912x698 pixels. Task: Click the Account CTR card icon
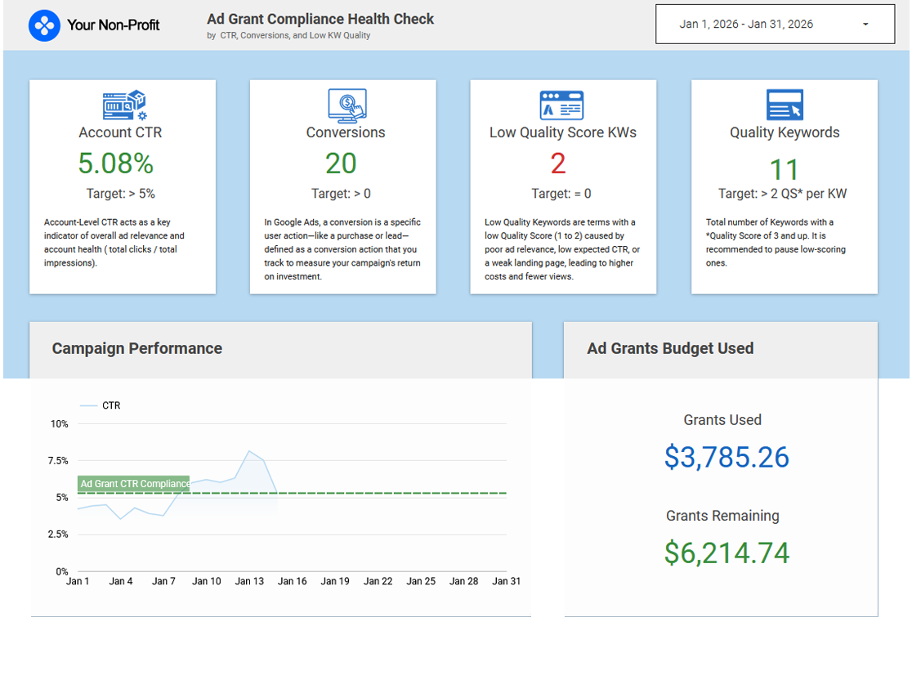[x=123, y=105]
